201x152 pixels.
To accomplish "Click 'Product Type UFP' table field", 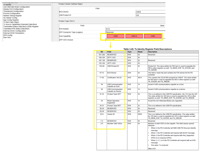I will coord(114,94).
